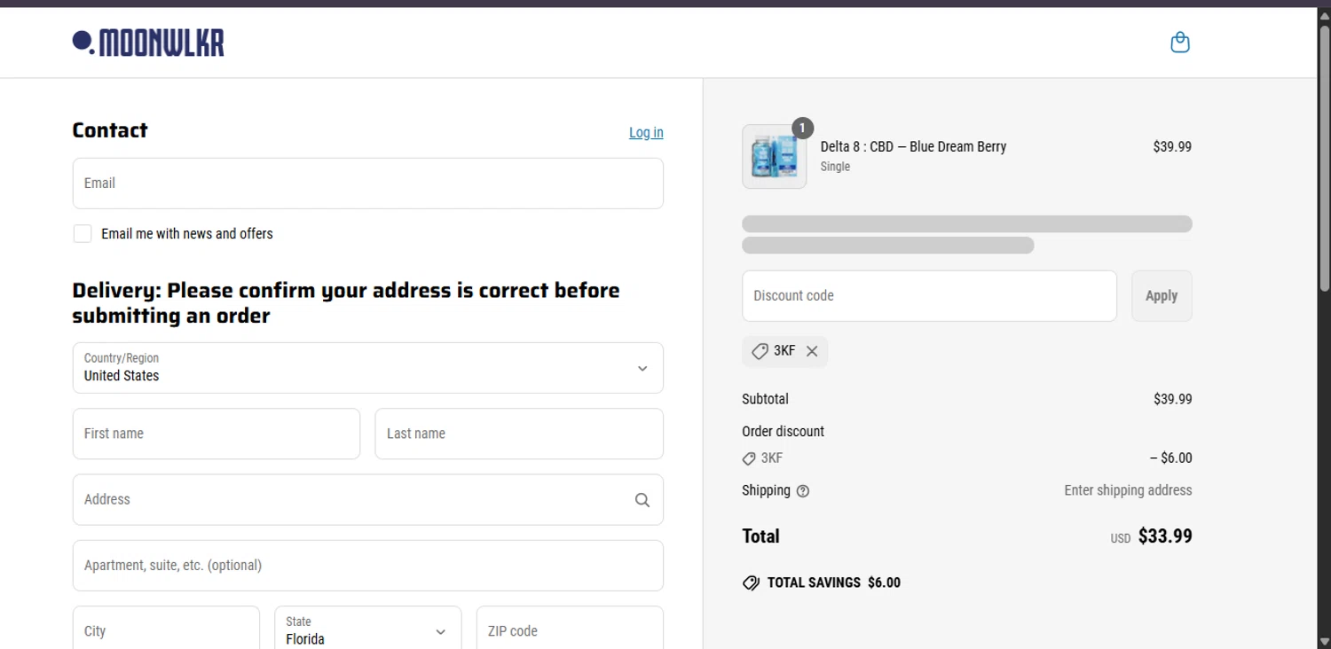
Task: Click the Subtotal label
Action: pyautogui.click(x=765, y=399)
